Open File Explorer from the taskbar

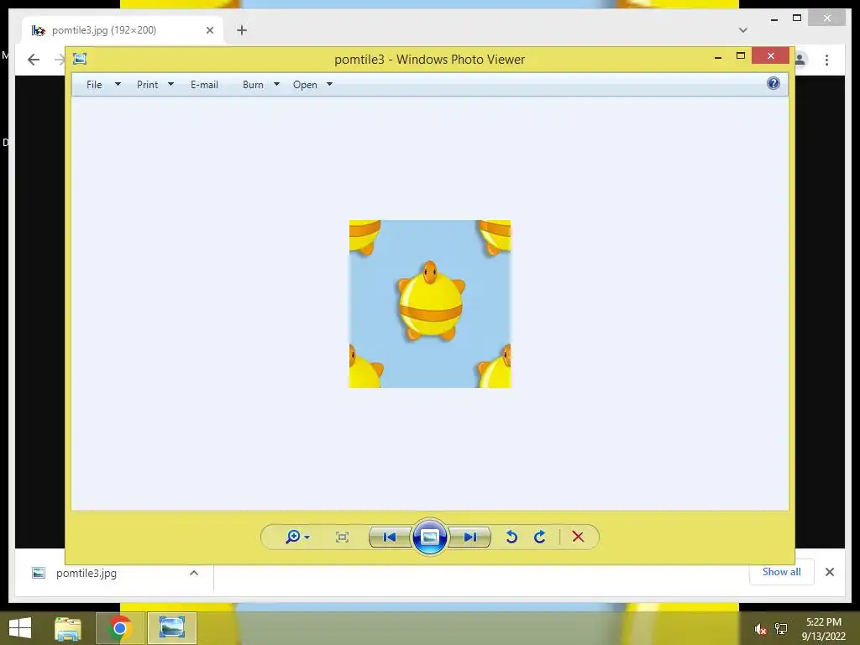click(x=67, y=628)
